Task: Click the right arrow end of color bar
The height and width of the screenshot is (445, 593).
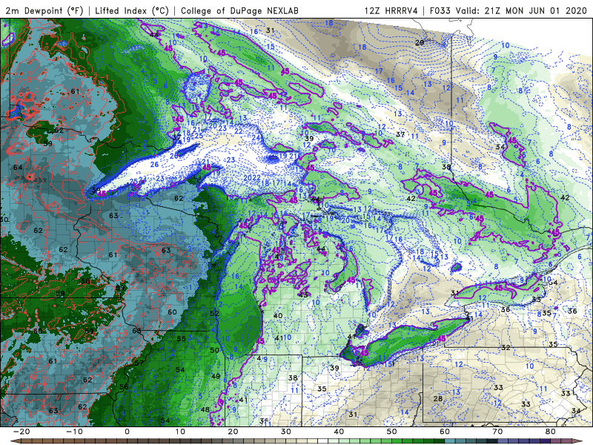Action: pyautogui.click(x=578, y=441)
